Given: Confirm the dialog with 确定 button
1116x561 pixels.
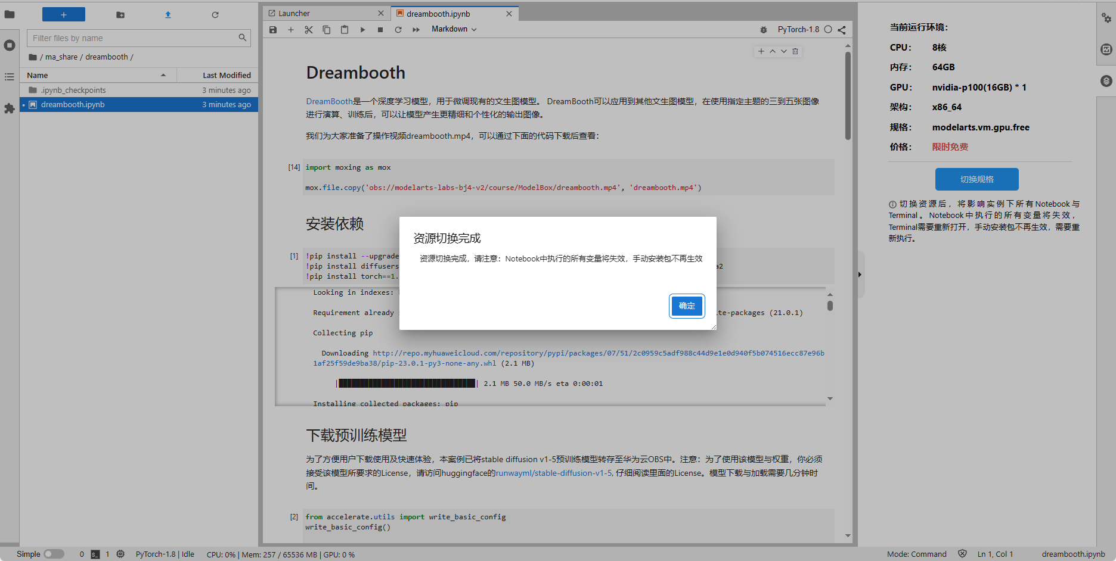Looking at the screenshot, I should 687,306.
